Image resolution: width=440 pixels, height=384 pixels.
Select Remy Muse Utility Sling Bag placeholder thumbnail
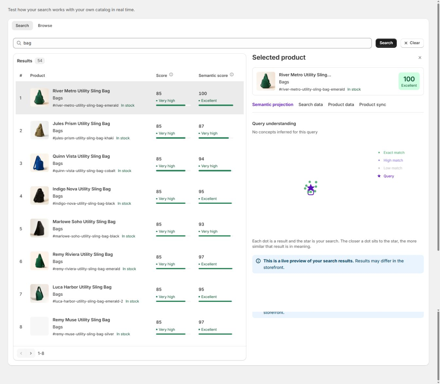(x=39, y=326)
